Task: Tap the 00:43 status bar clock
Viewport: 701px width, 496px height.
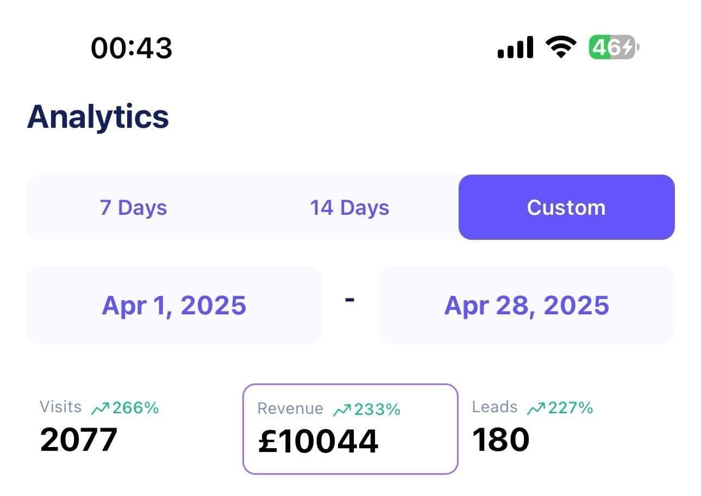Action: [x=132, y=48]
